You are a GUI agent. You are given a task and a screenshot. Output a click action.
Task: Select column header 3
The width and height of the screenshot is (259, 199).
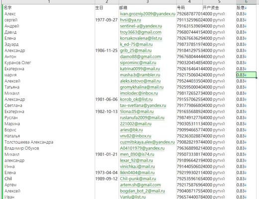147,2
